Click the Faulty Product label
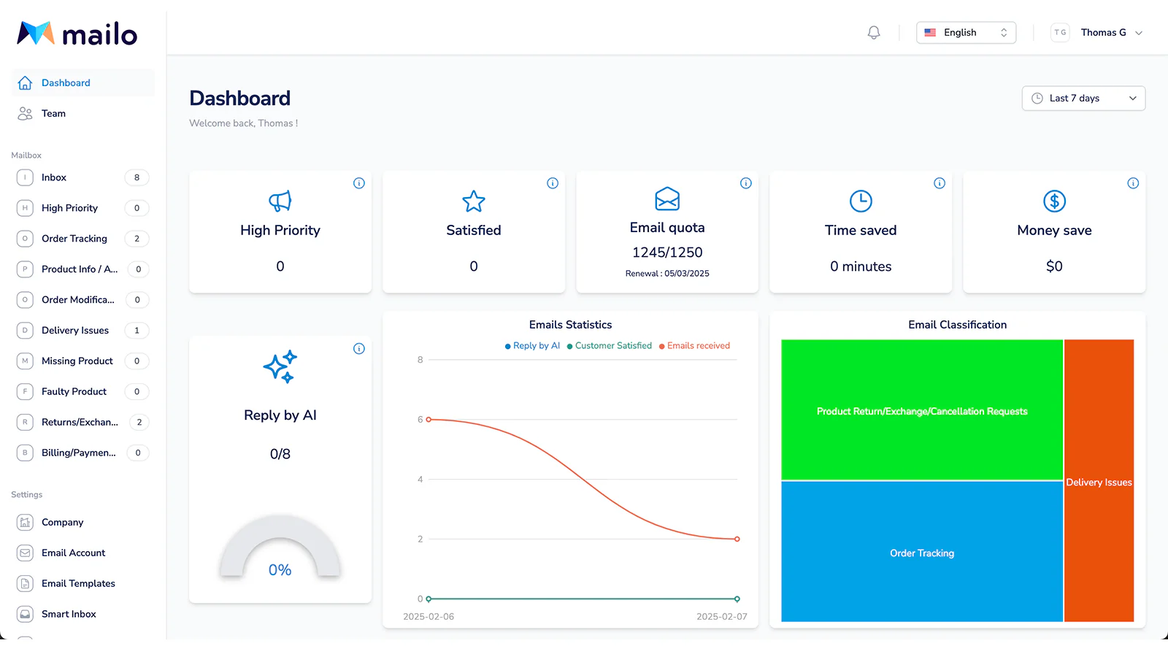 coord(74,392)
